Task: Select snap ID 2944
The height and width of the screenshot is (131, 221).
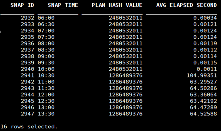Action: click(28, 95)
